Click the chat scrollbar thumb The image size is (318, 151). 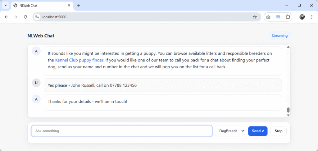(288, 110)
